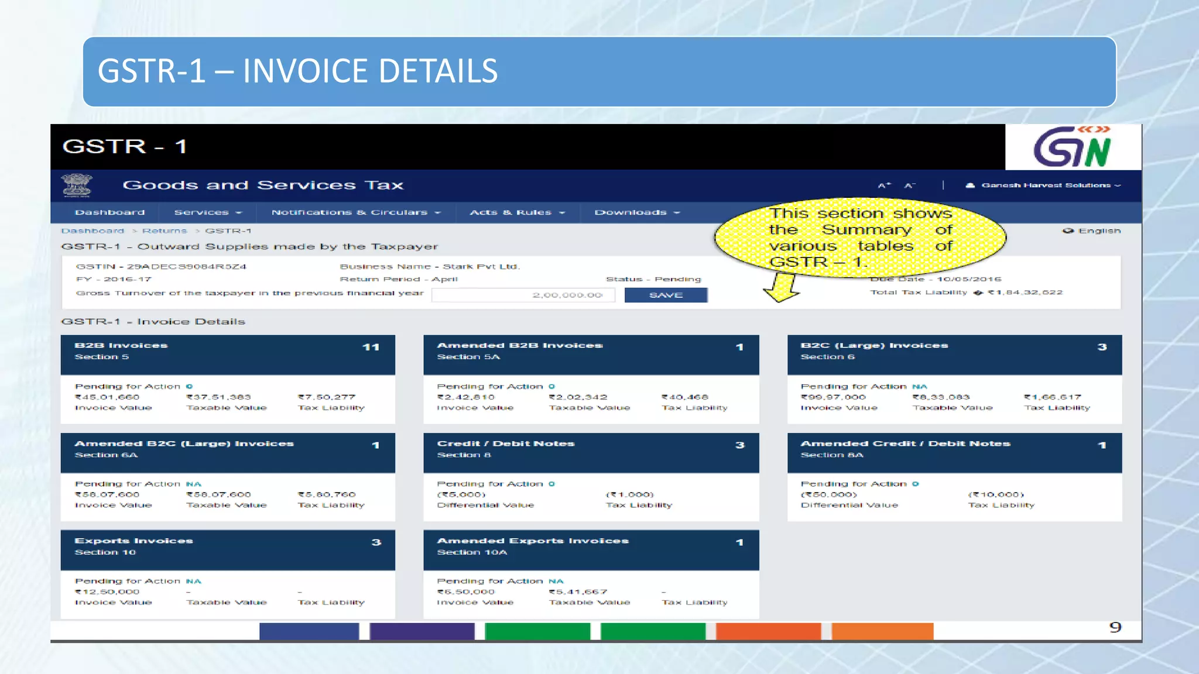Click the globe icon next to English

coord(1068,231)
